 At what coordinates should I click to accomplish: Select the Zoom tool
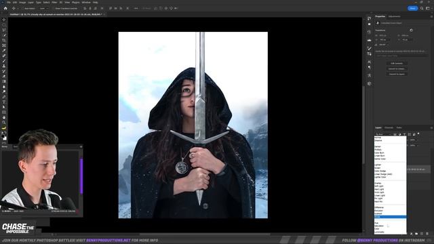4,122
